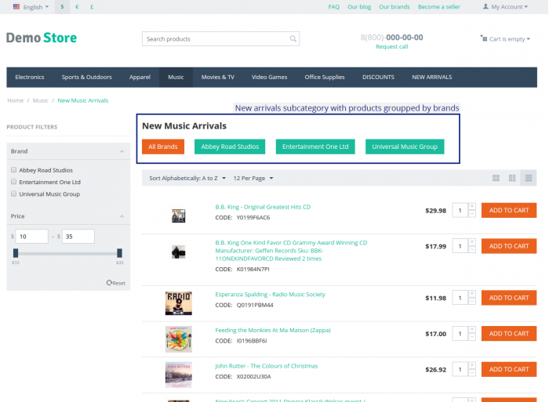Image resolution: width=549 pixels, height=402 pixels.
Task: Decrease quantity for B.B. King Greatest Hits
Action: tap(472, 214)
